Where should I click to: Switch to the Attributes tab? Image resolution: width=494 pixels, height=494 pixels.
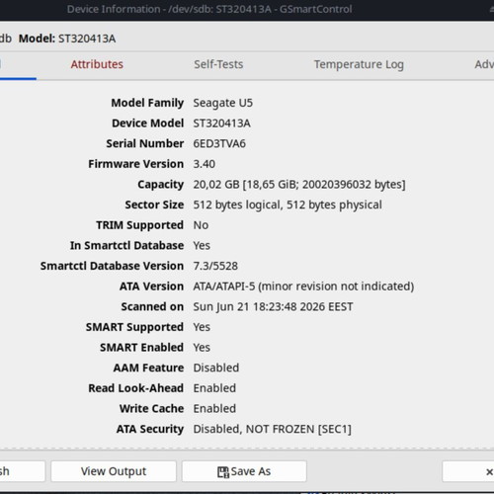(97, 64)
